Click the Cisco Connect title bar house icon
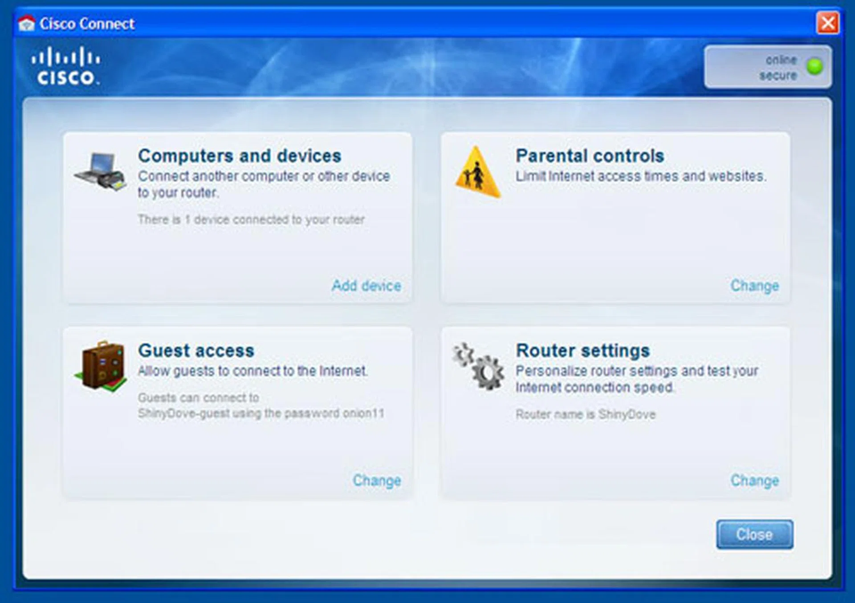This screenshot has height=603, width=855. pos(27,24)
